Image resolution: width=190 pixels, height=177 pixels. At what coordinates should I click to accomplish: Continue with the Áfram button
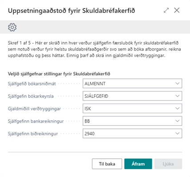pos(138,164)
